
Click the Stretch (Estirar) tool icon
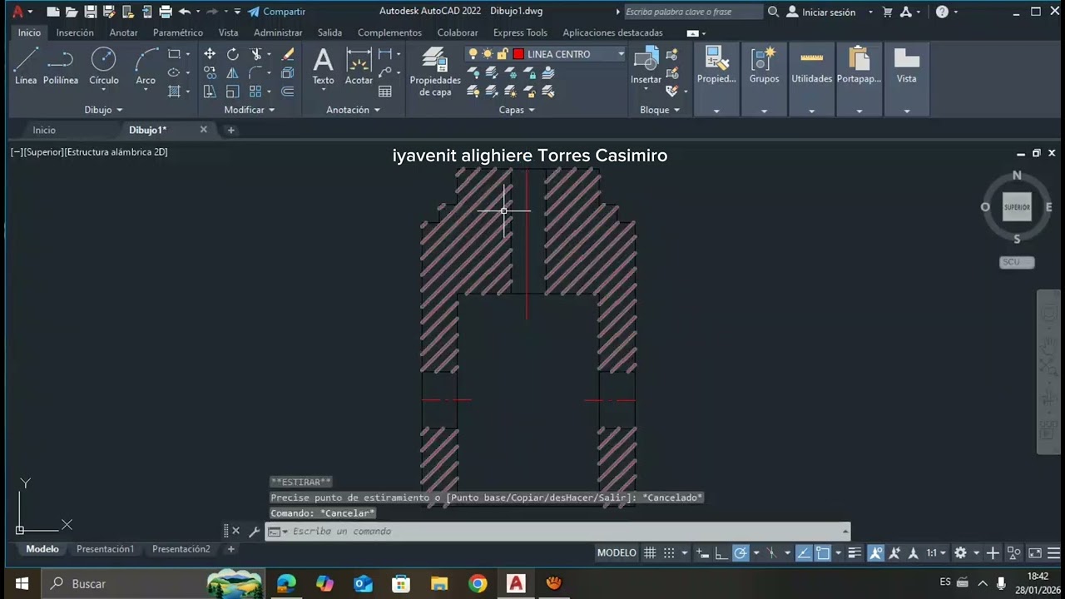tap(210, 92)
